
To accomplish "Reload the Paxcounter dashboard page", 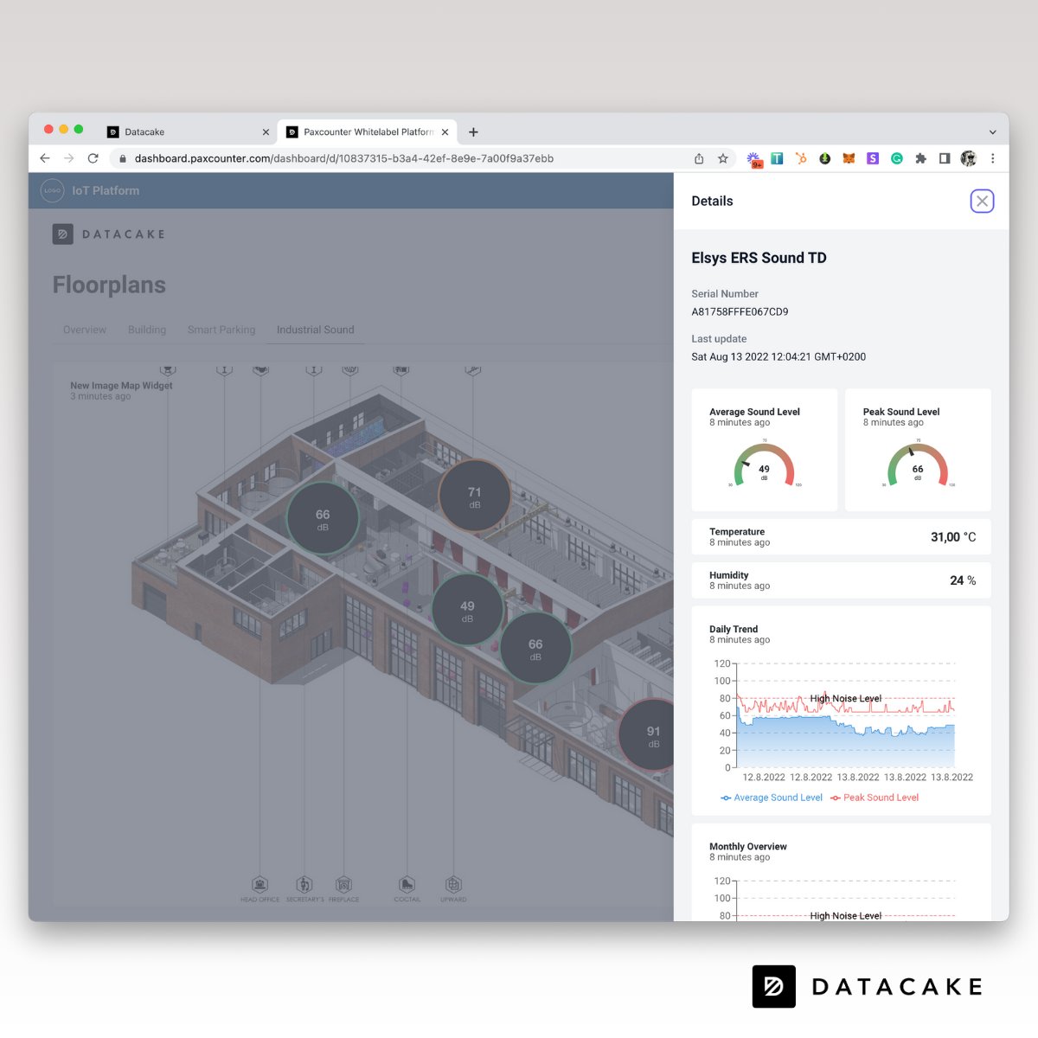I will (x=93, y=158).
